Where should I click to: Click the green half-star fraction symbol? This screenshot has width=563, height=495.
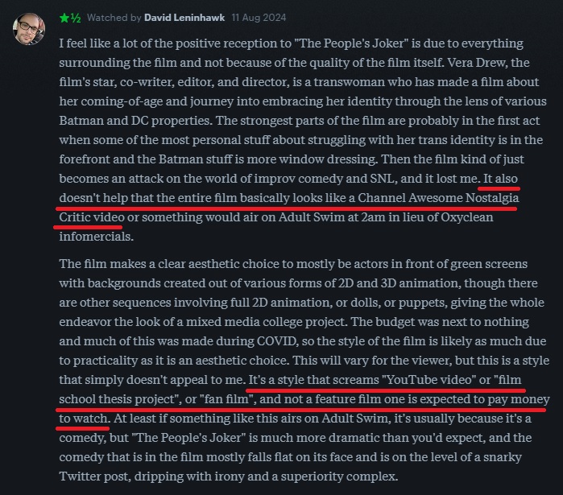click(x=76, y=18)
